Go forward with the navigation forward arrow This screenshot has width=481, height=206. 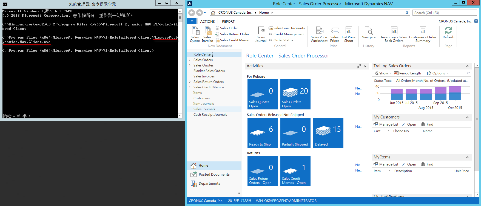[x=200, y=13]
